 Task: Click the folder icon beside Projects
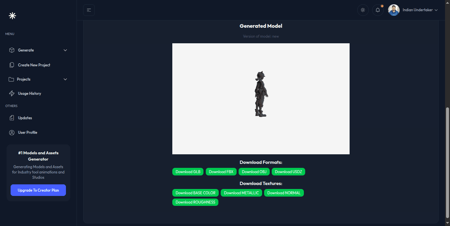[x=11, y=79]
